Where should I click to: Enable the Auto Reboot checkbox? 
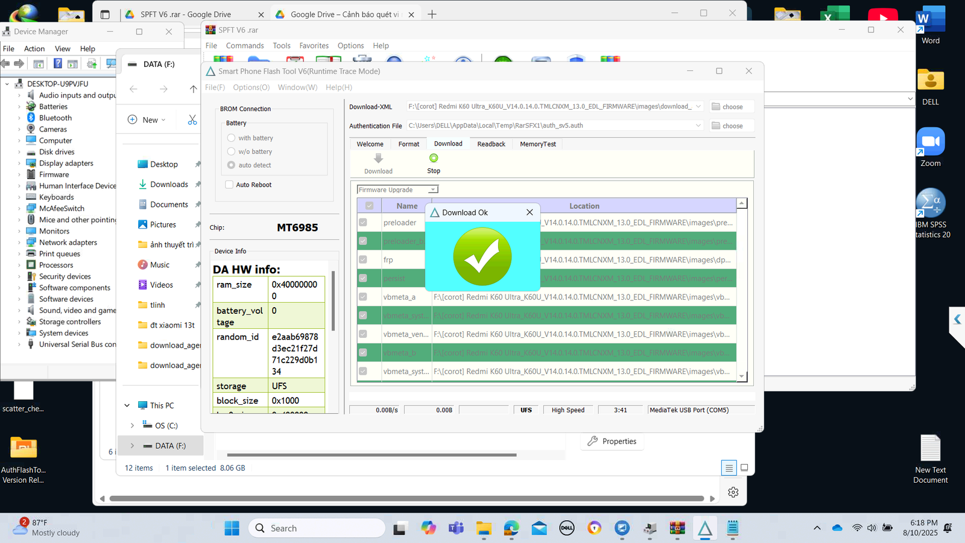pyautogui.click(x=229, y=185)
